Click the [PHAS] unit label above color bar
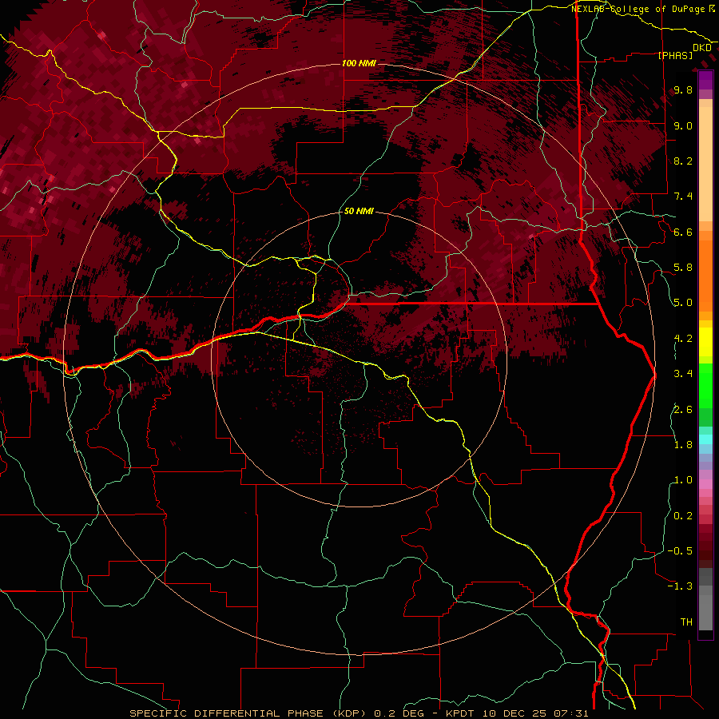This screenshot has width=719, height=719. [675, 55]
